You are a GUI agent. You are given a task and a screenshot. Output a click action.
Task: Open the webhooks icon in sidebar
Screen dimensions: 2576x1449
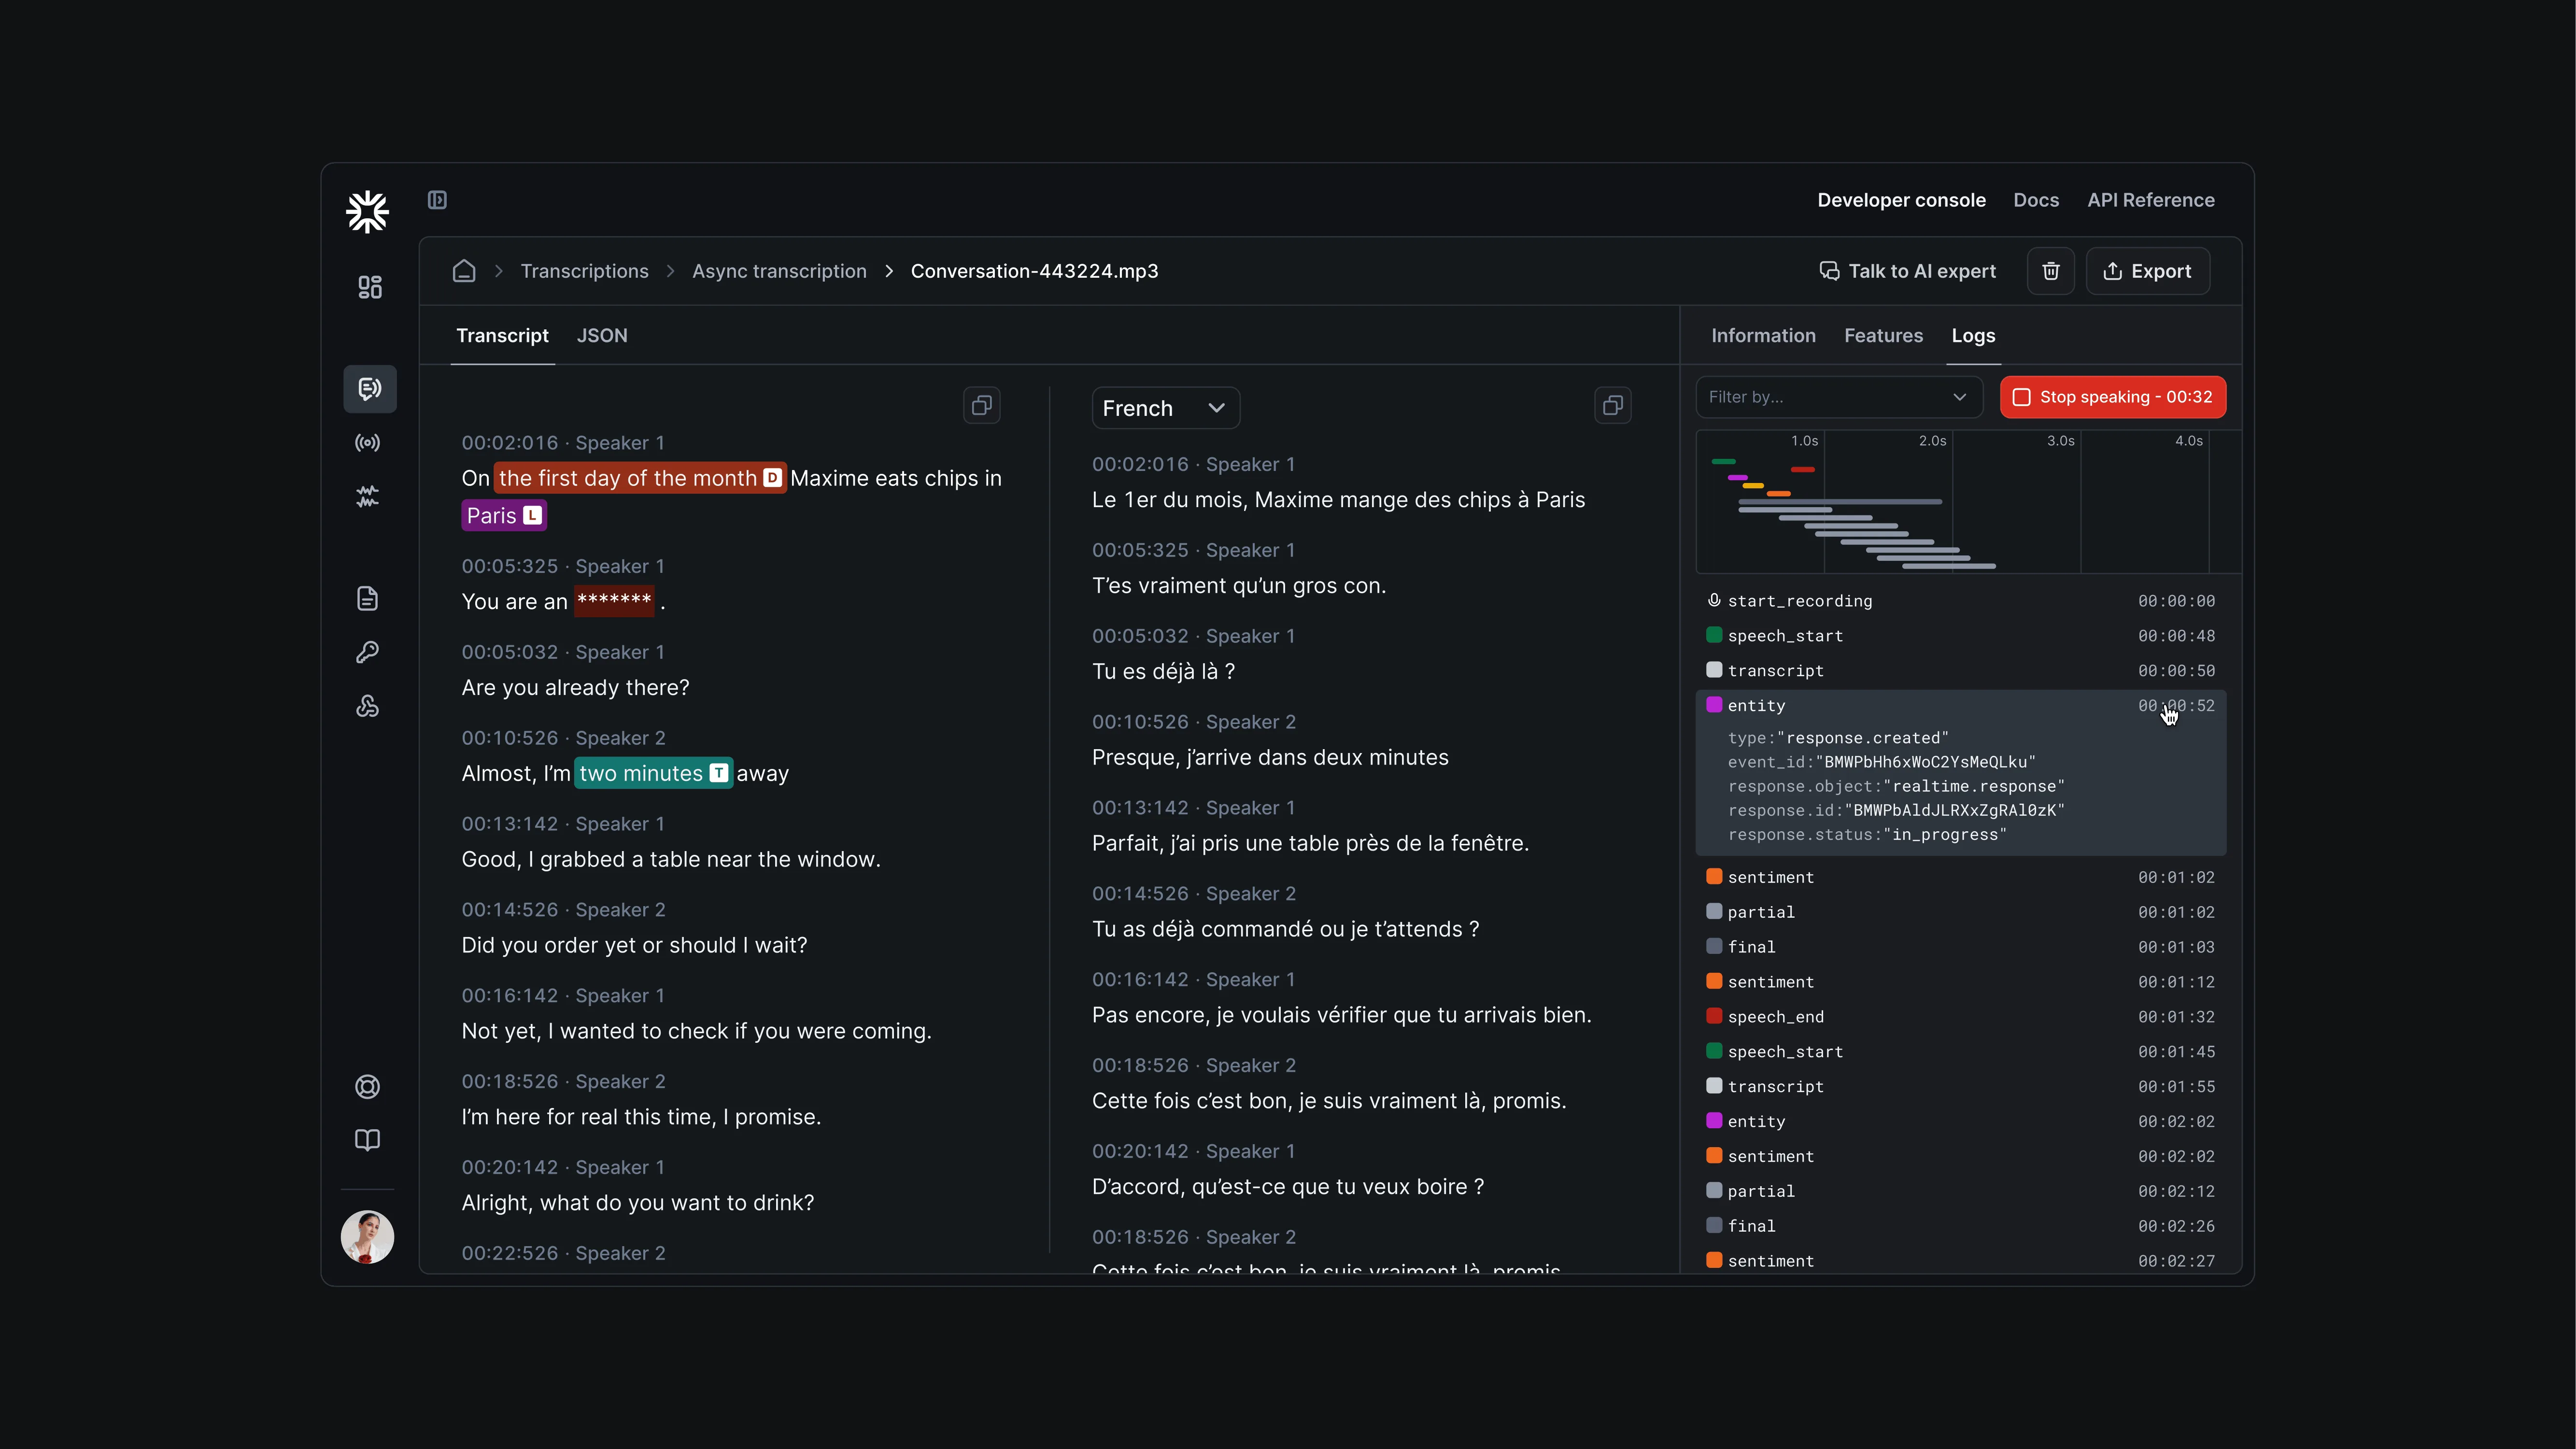[x=368, y=706]
